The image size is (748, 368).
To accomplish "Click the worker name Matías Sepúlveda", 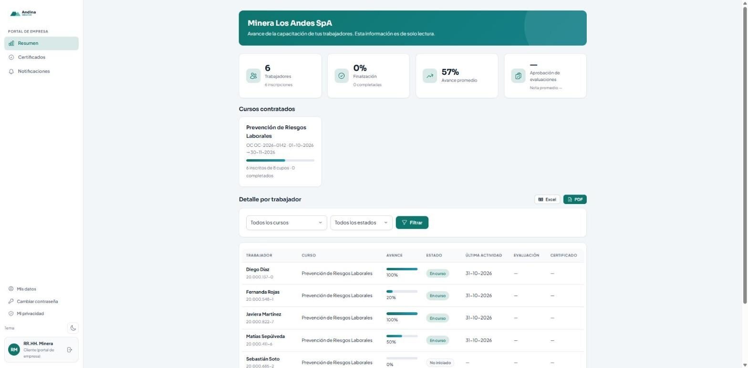I will (265, 337).
